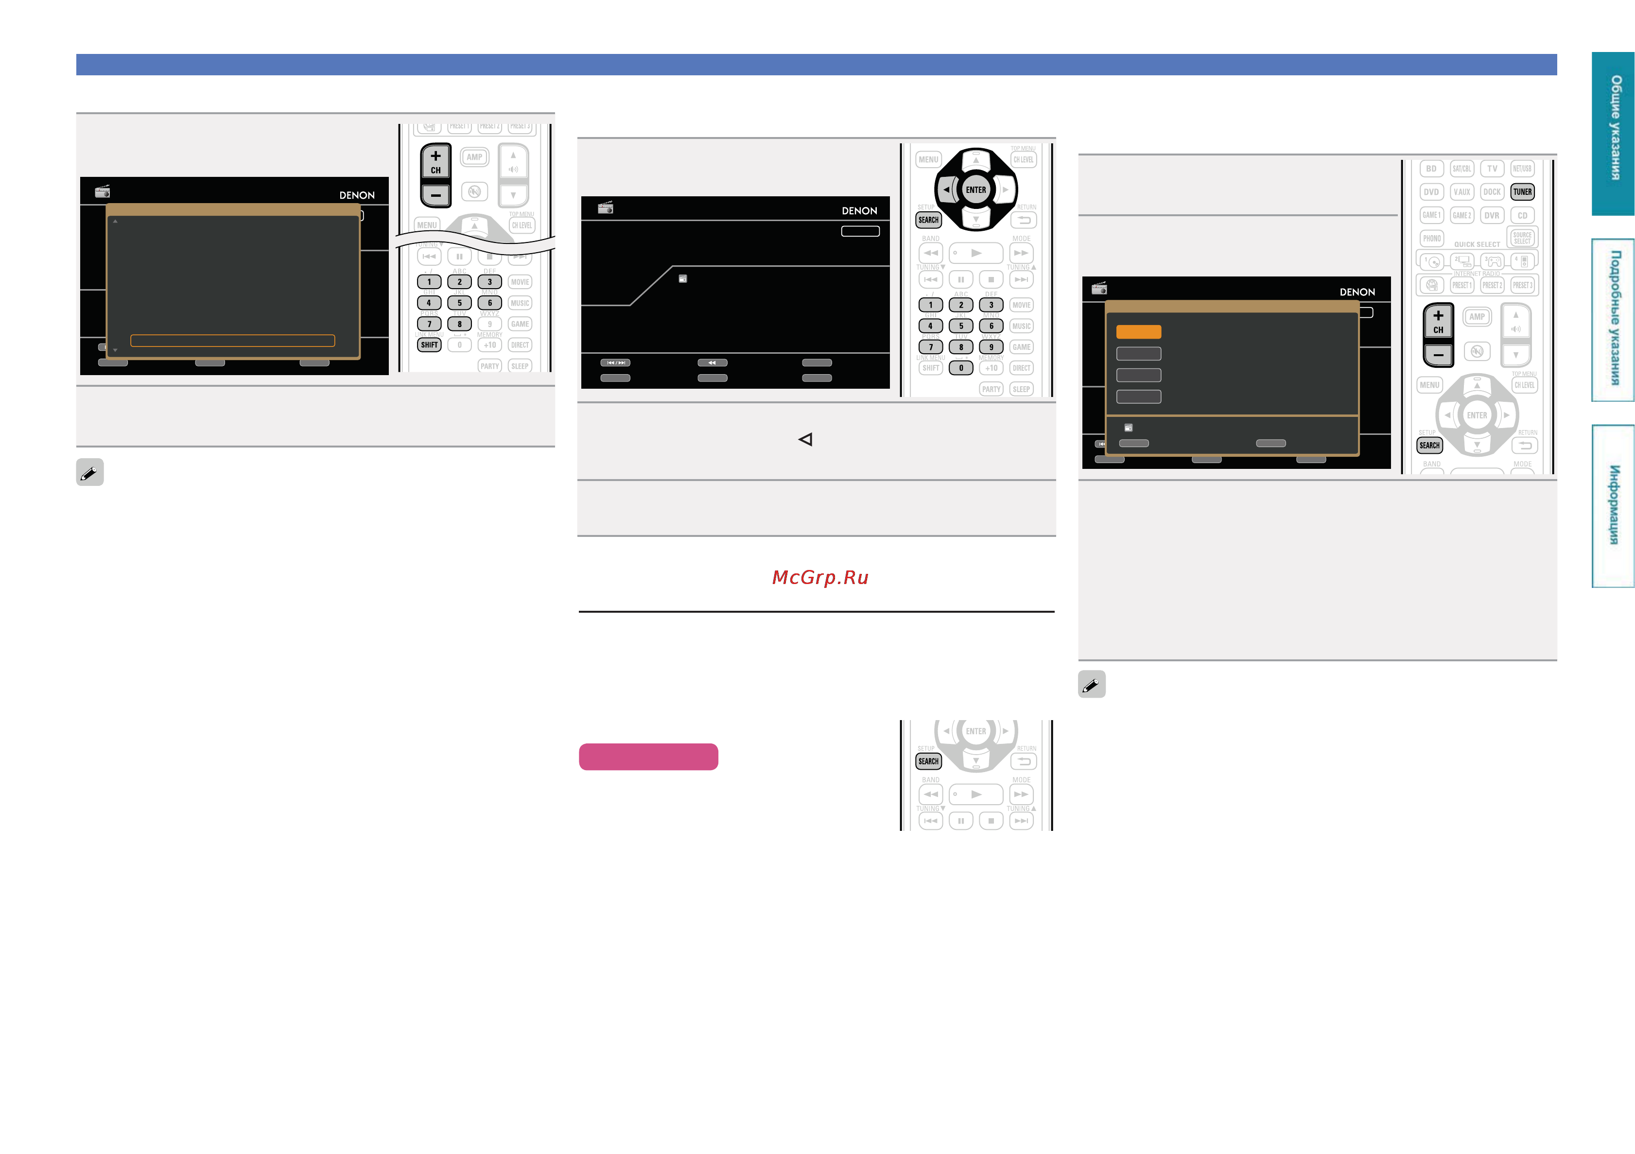Image resolution: width=1635 pixels, height=1154 pixels.
Task: Click left arrow on the middle remote
Action: point(946,190)
